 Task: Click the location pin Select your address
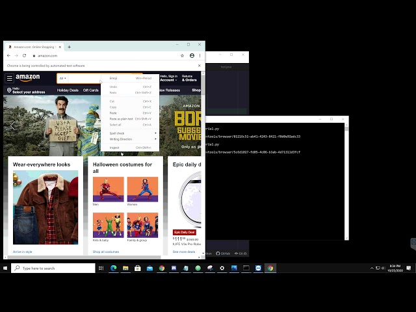tap(26, 90)
